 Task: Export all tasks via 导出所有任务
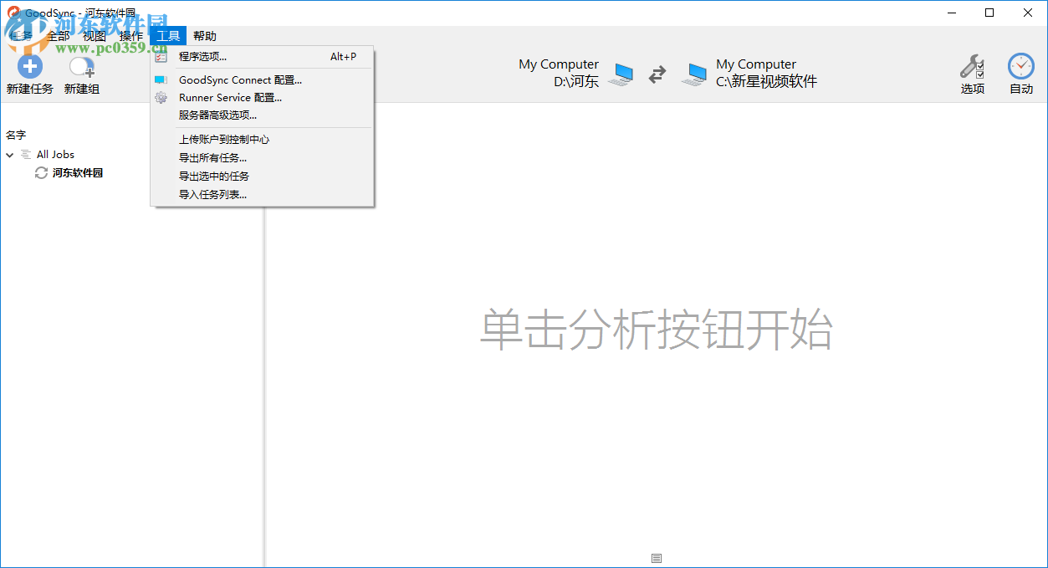click(x=213, y=157)
